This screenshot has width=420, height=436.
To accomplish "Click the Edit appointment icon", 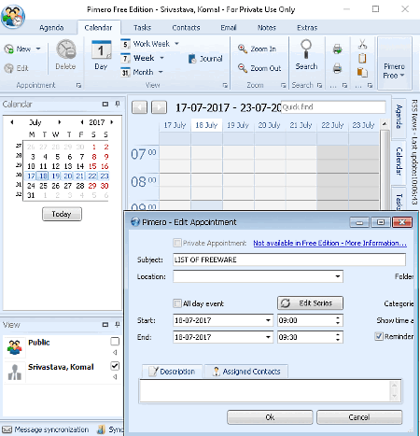I will (8, 68).
